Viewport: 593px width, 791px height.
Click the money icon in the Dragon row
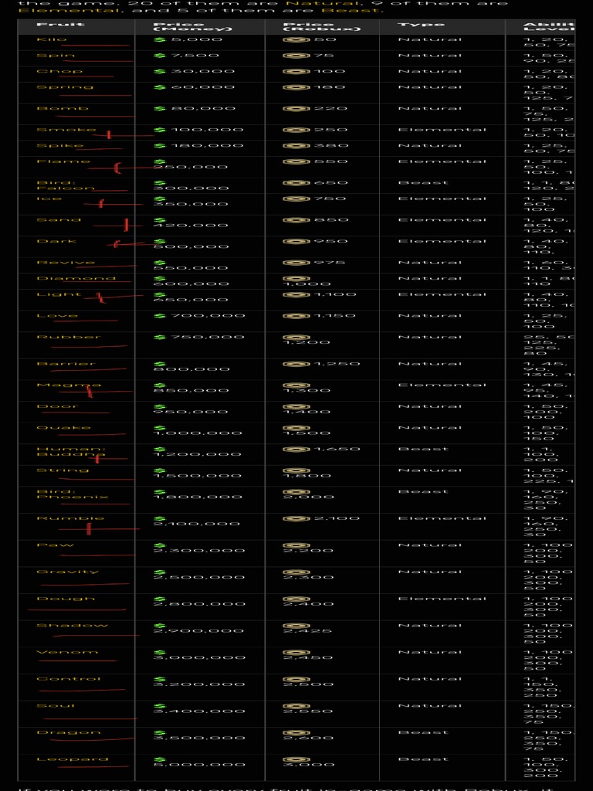(159, 732)
